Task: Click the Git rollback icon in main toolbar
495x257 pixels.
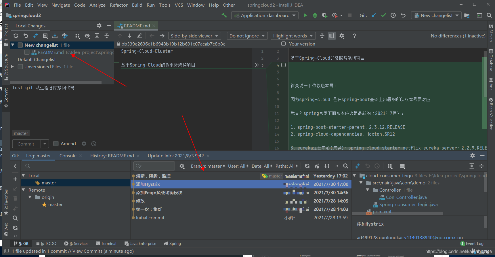Action: coord(403,15)
